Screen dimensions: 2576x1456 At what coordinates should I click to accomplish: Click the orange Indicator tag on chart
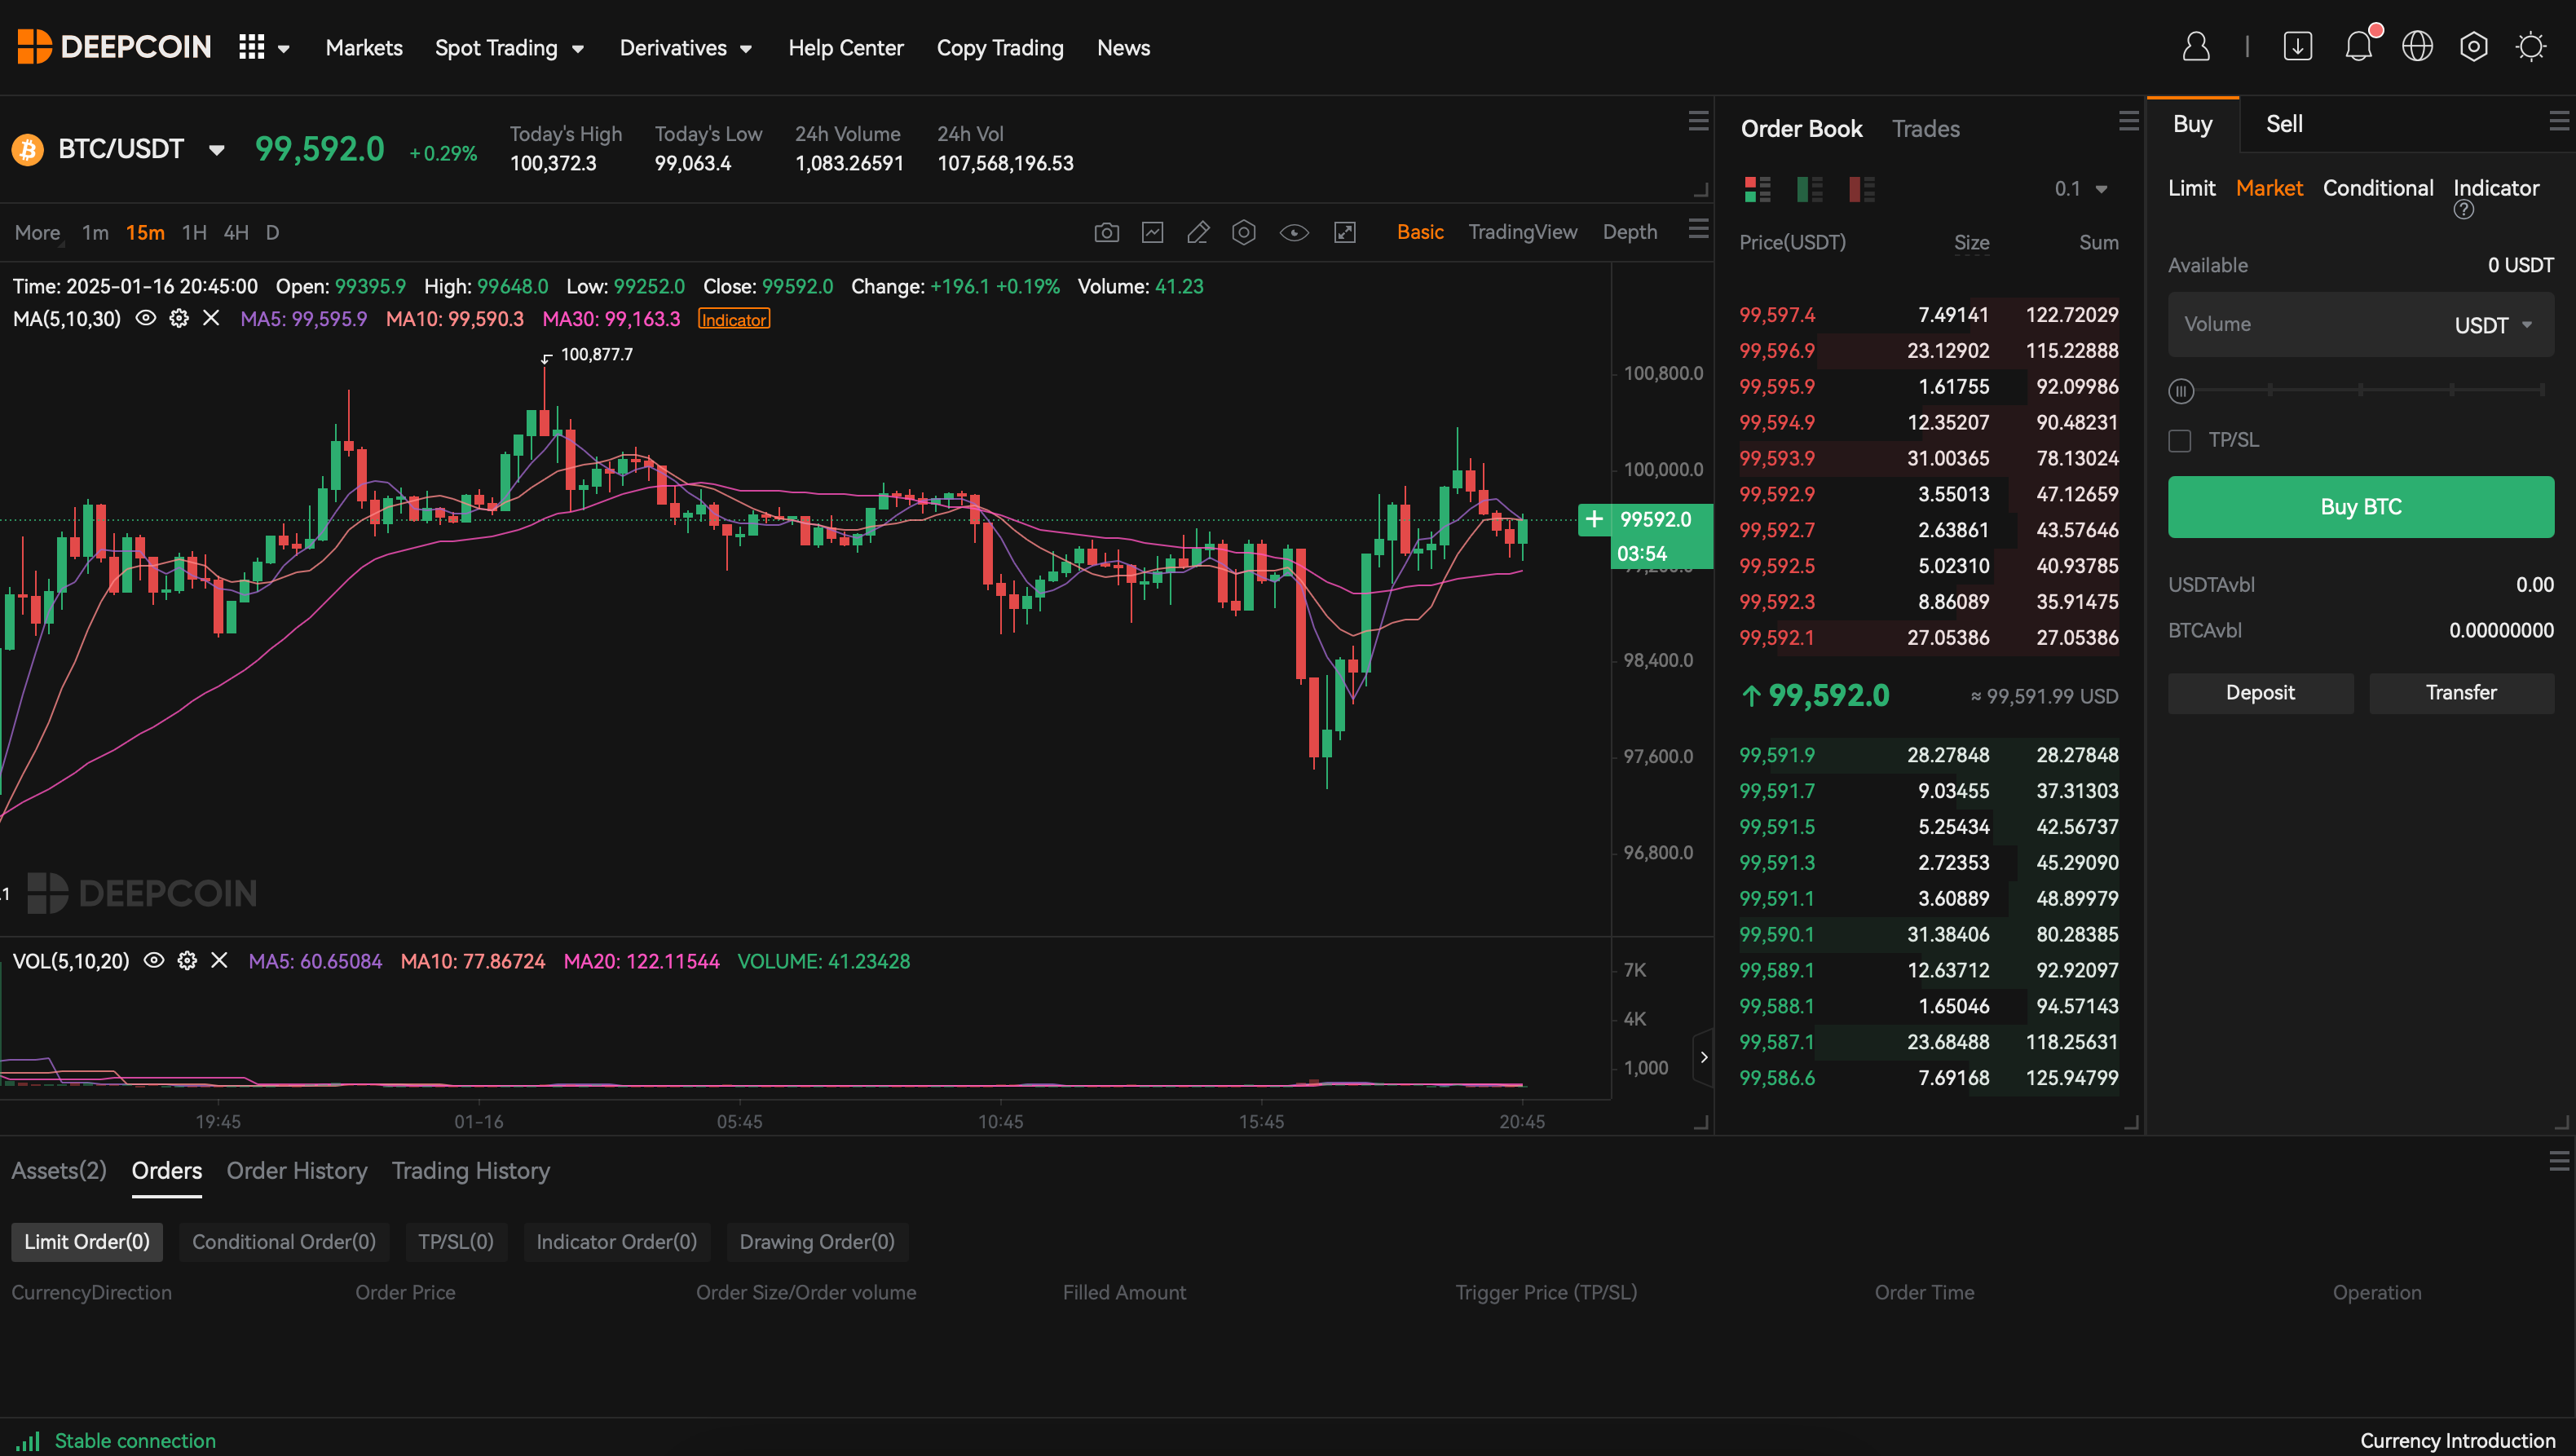tap(734, 319)
